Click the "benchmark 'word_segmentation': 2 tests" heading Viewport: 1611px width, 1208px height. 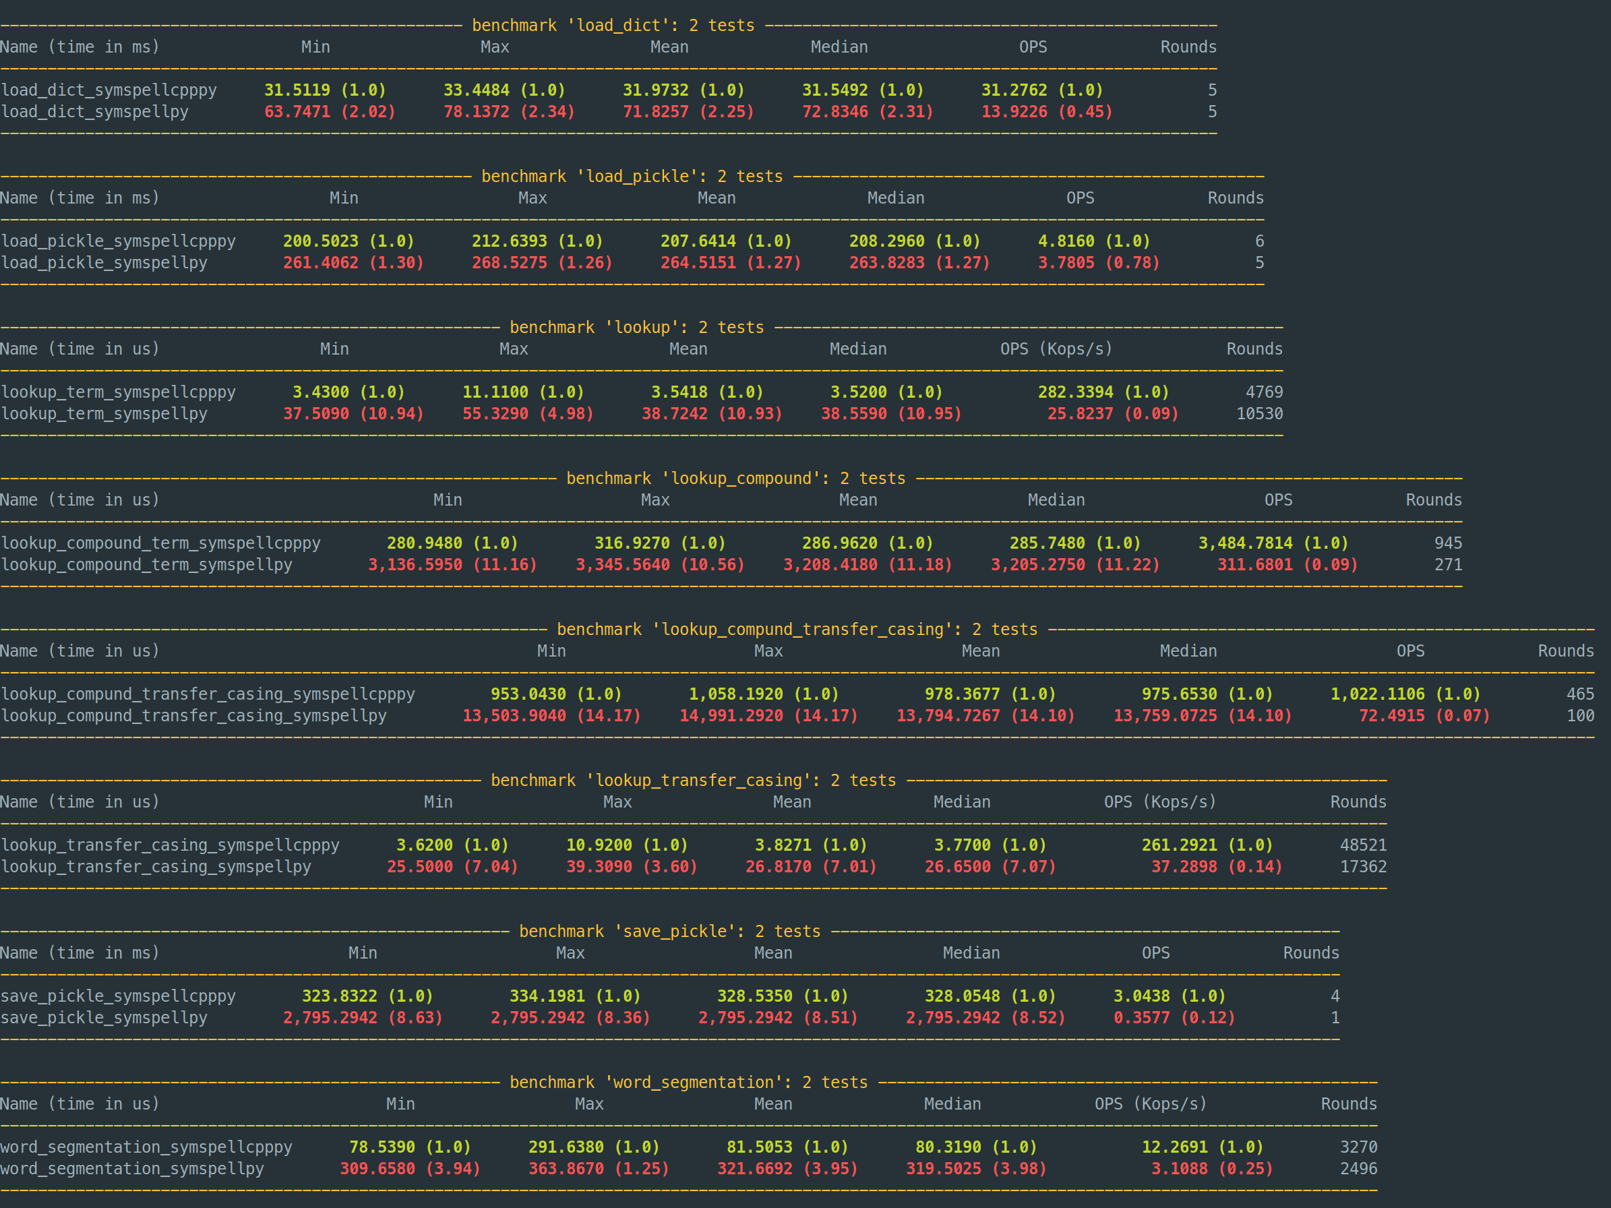[689, 1083]
